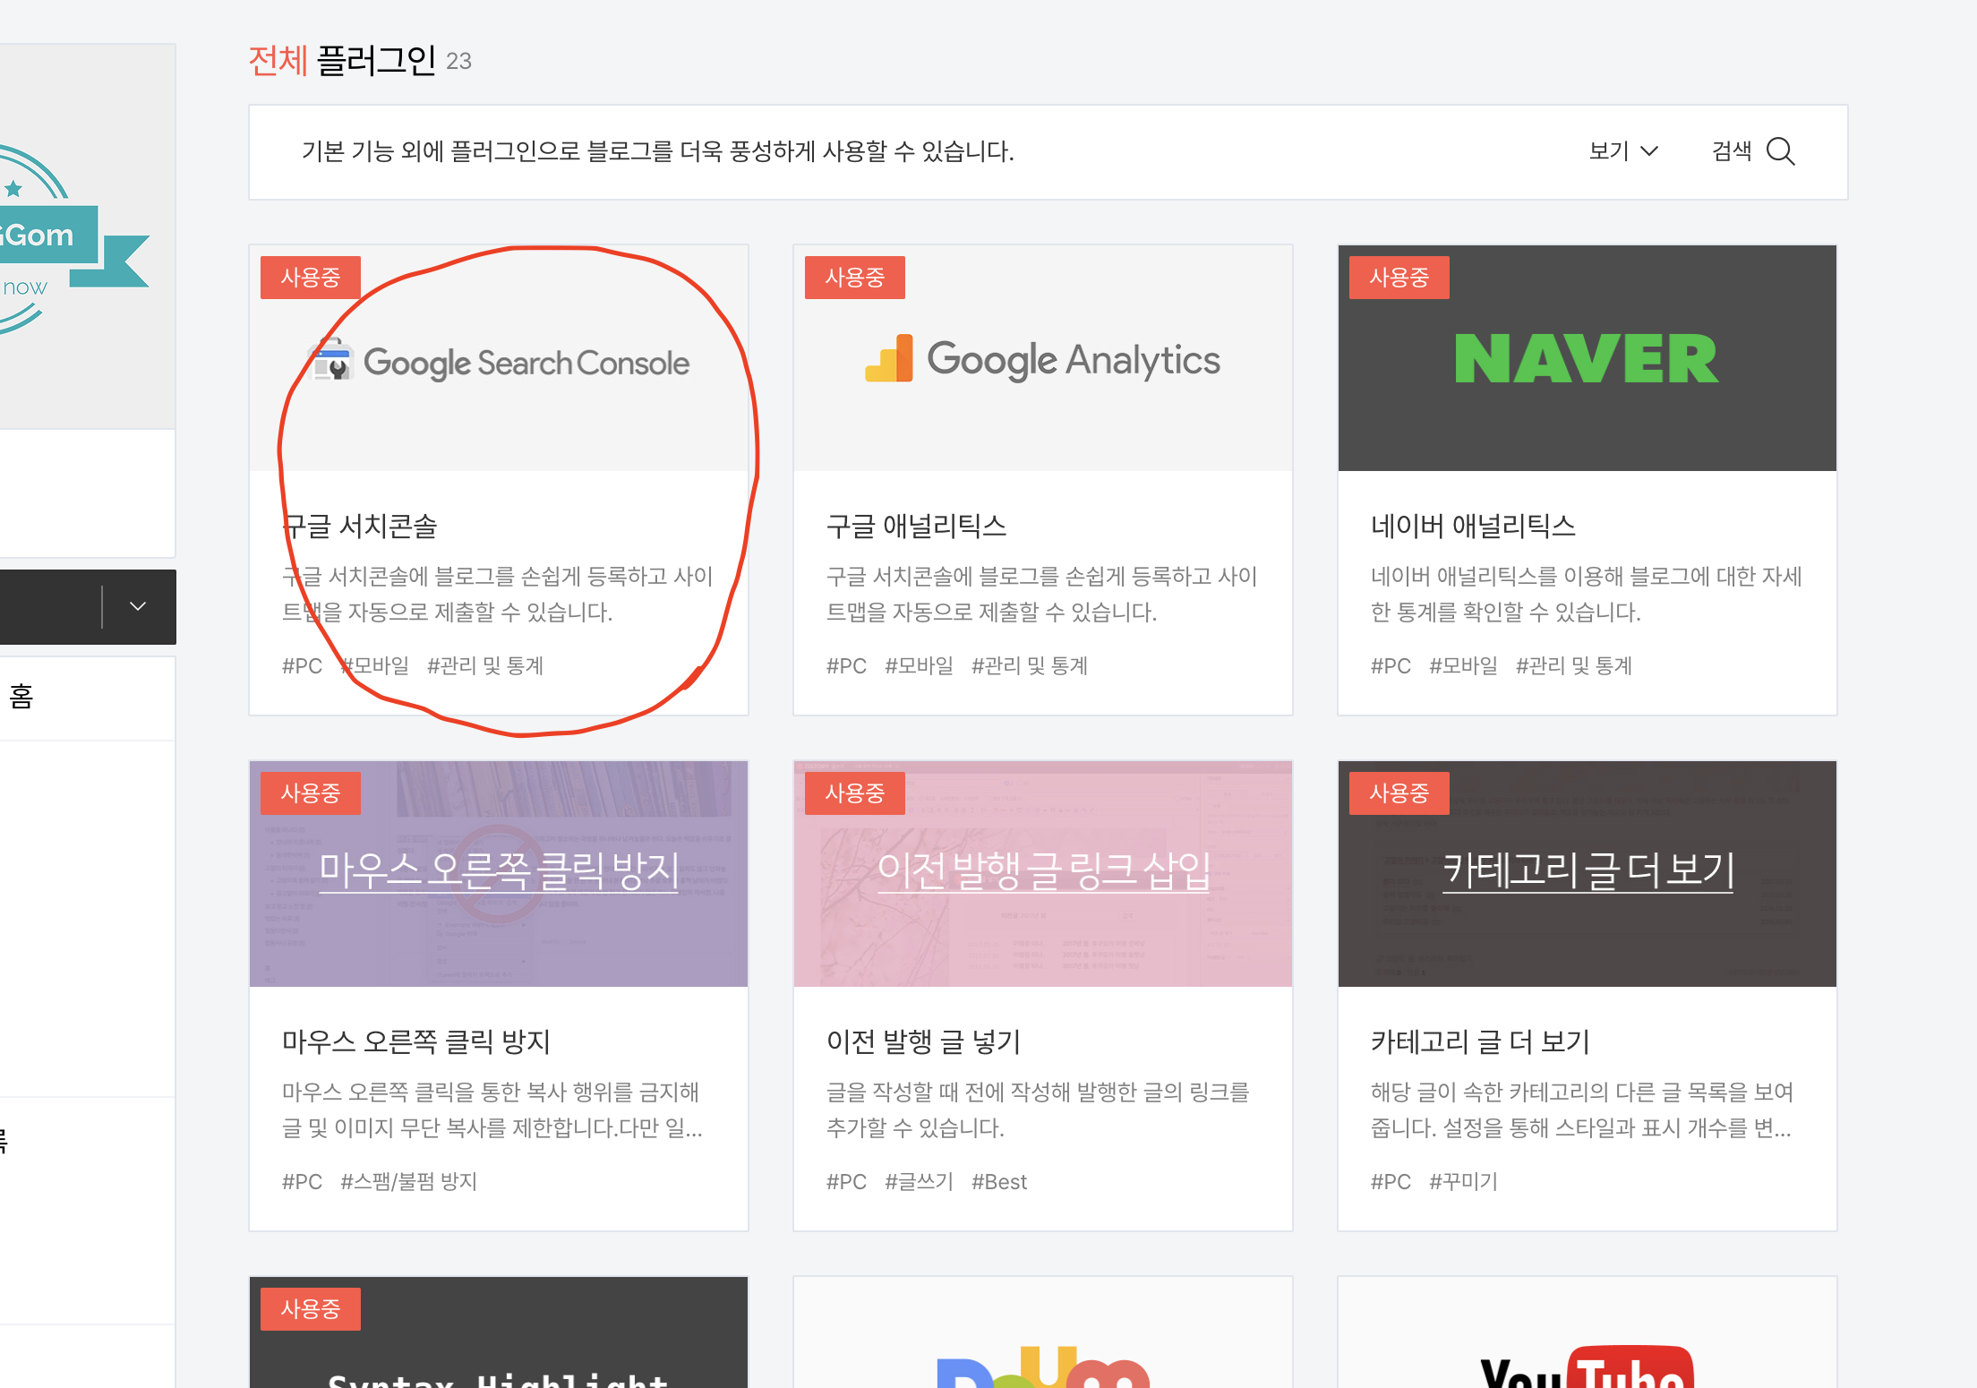Toggle 사용중 badge on Google Analytics card
The height and width of the screenshot is (1388, 1977).
coord(854,278)
